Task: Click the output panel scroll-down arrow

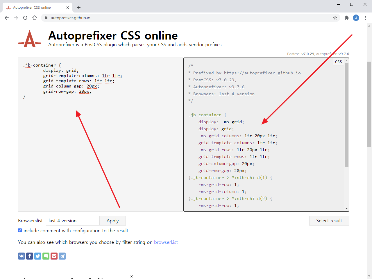Action: [x=346, y=208]
